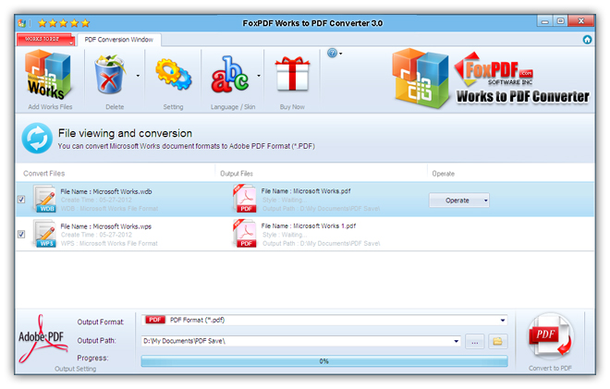Click the 'Setting' label
610x389 pixels.
pyautogui.click(x=173, y=106)
